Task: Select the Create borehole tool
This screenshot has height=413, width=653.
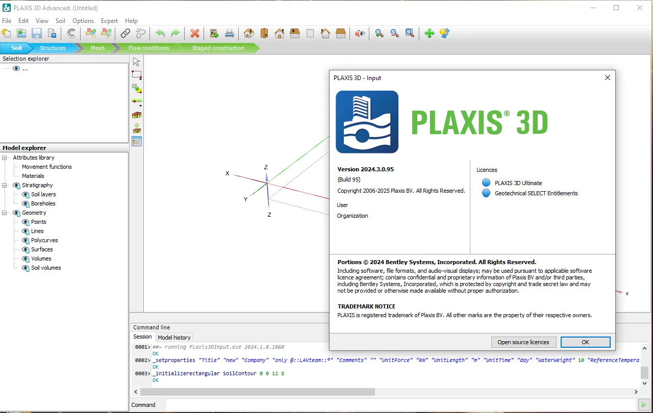Action: (x=136, y=102)
